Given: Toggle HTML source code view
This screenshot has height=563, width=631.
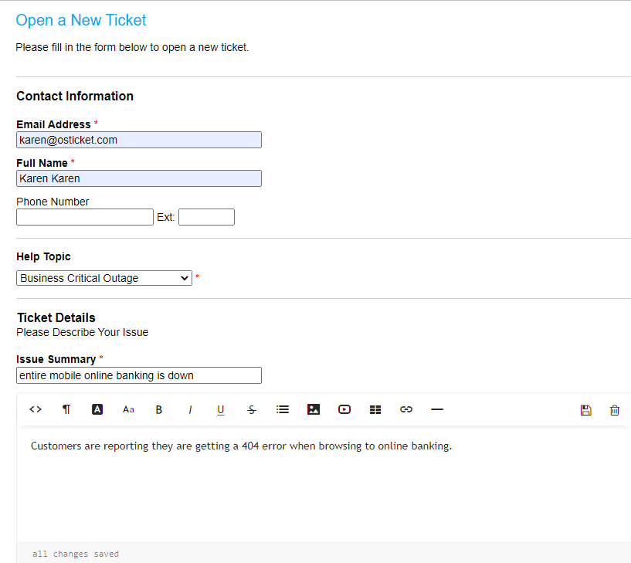Looking at the screenshot, I should (36, 410).
